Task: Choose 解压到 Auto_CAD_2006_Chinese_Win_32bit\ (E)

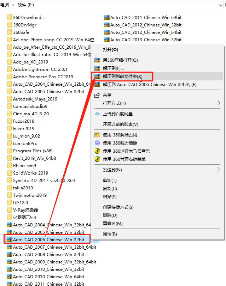Action: (157, 85)
